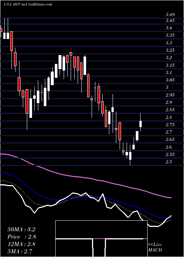Click the 2.65 price axis label
The image size is (184, 257).
pos(170,140)
